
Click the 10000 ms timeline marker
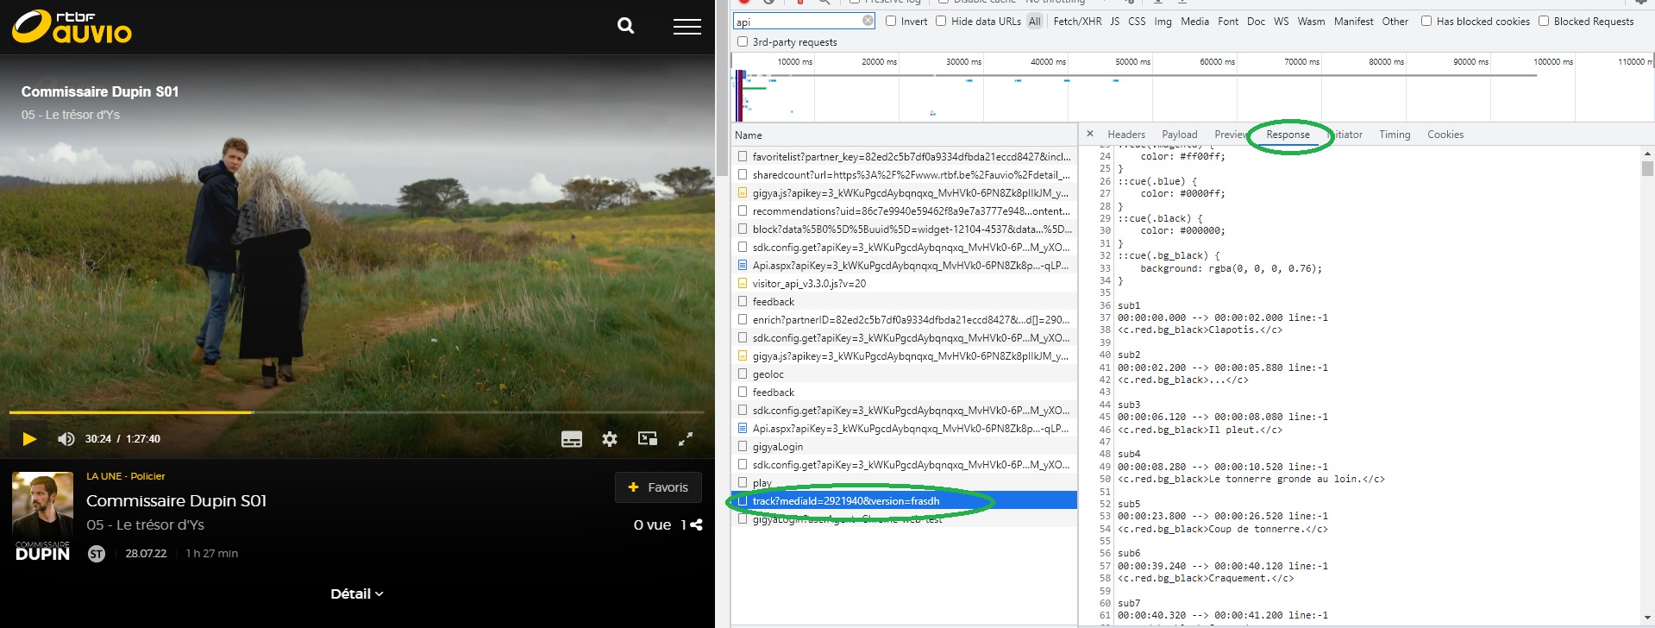point(794,61)
